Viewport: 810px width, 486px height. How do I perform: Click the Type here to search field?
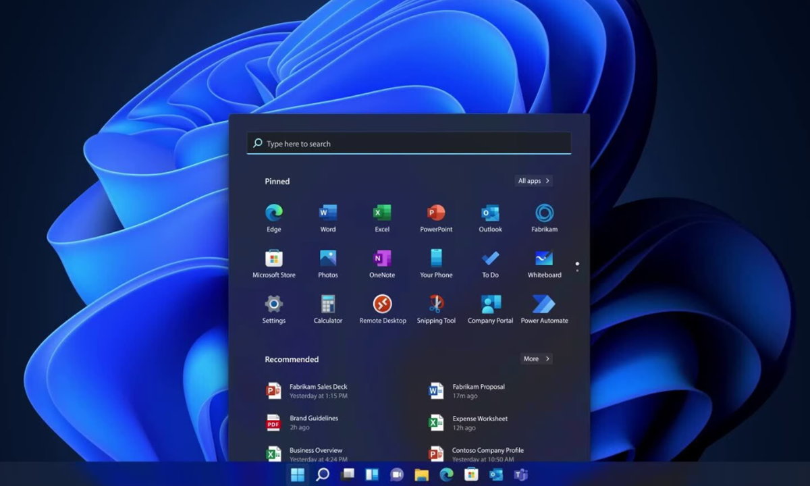click(408, 144)
